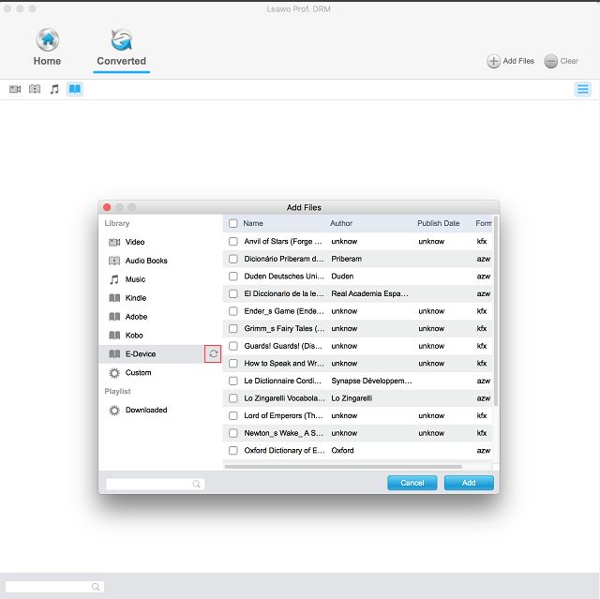
Task: Check the Oxford Dictionary of English book
Action: click(x=233, y=450)
